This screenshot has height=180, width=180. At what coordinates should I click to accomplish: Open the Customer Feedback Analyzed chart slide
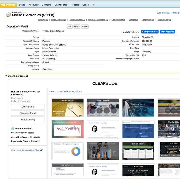[67, 129]
